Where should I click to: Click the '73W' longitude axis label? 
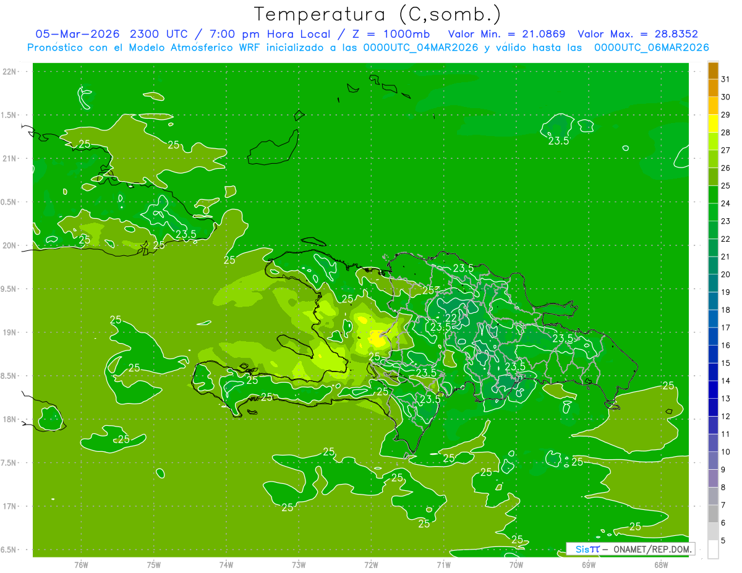click(299, 564)
